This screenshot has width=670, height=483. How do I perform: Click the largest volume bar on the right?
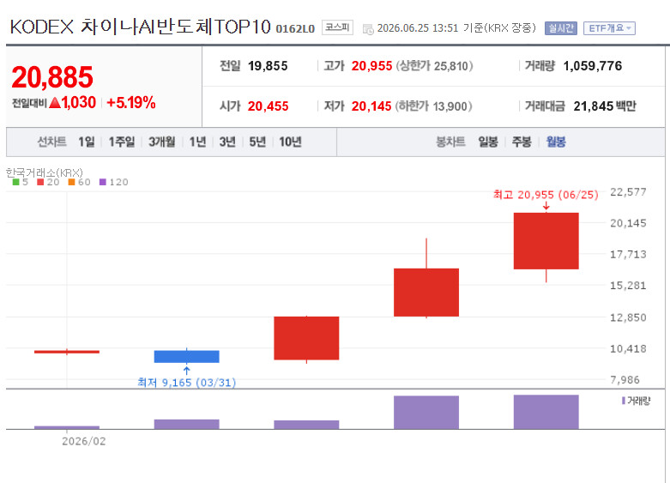click(546, 412)
